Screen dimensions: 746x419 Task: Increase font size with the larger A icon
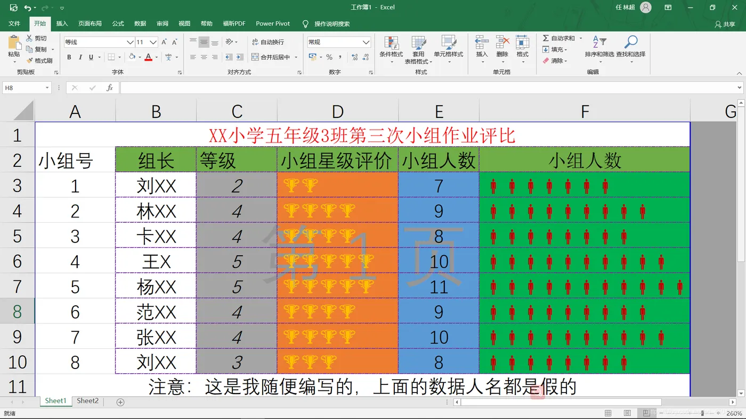164,42
